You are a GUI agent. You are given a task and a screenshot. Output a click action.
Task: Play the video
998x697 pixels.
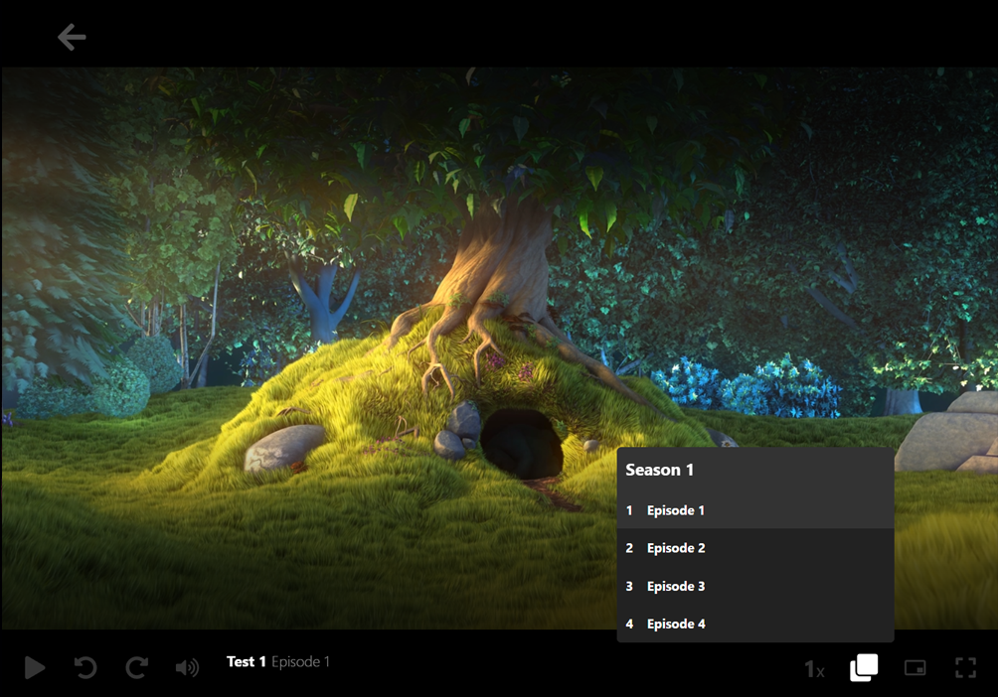point(35,667)
